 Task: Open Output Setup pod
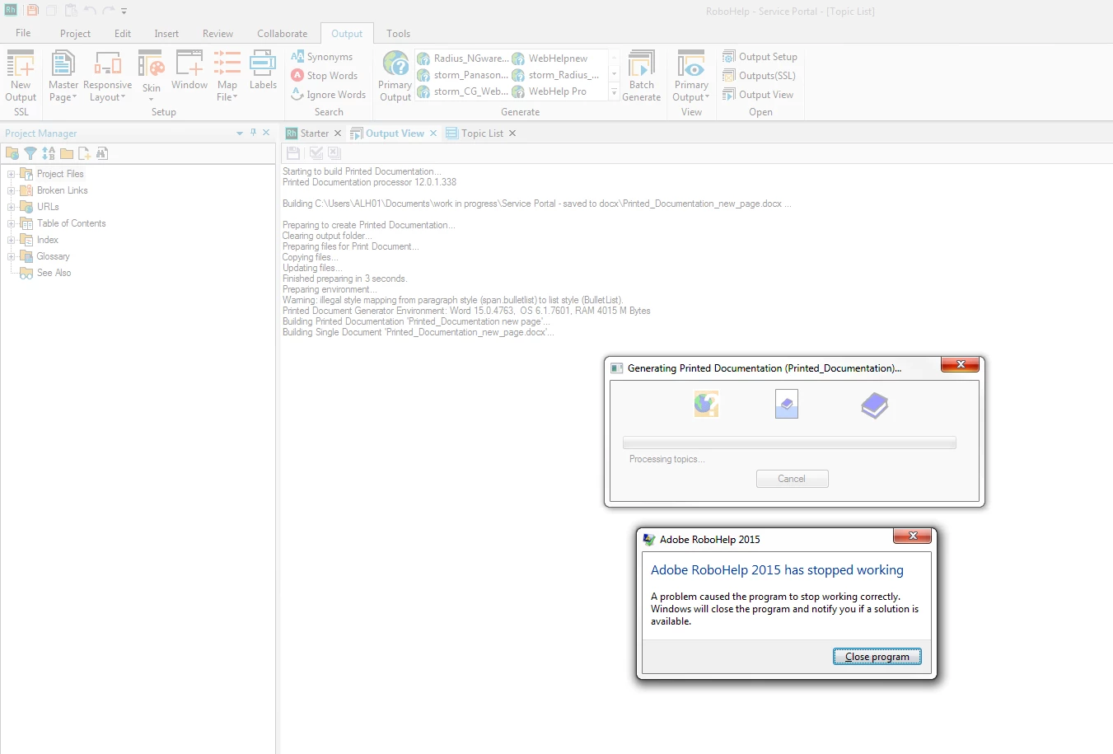click(760, 57)
